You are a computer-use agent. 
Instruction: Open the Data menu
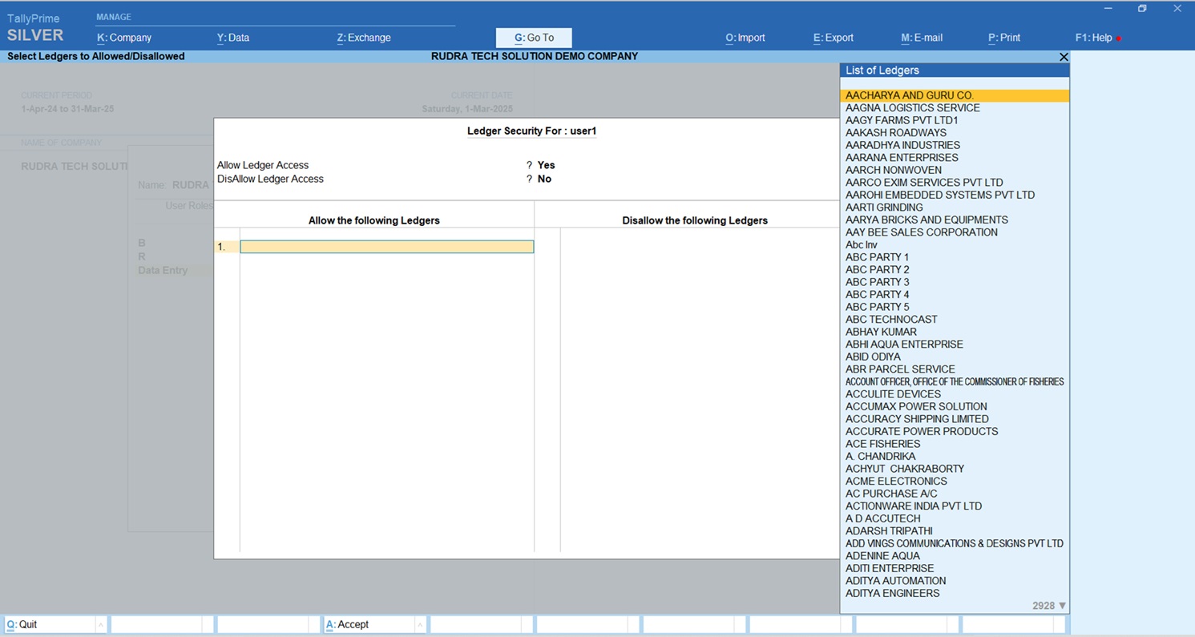coord(233,38)
